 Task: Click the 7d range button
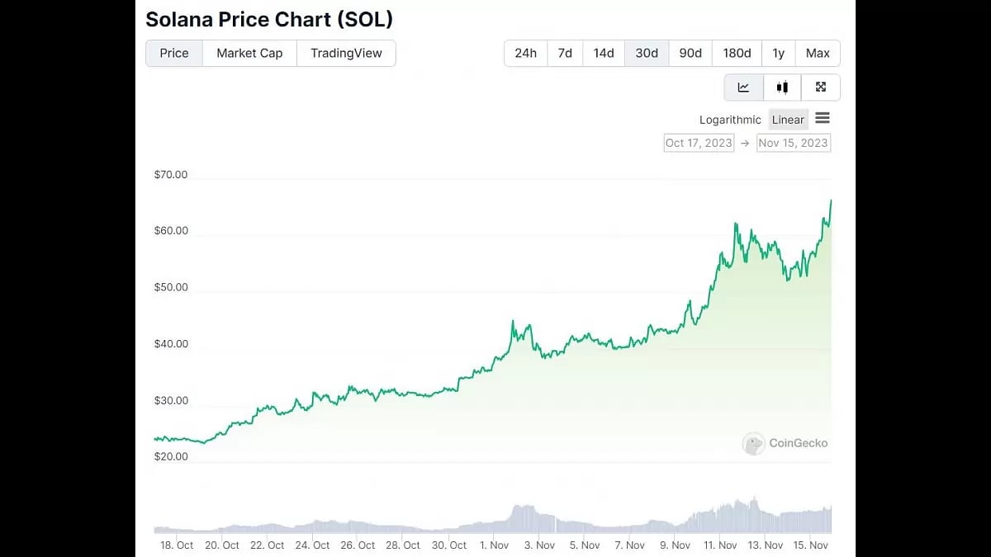point(565,53)
